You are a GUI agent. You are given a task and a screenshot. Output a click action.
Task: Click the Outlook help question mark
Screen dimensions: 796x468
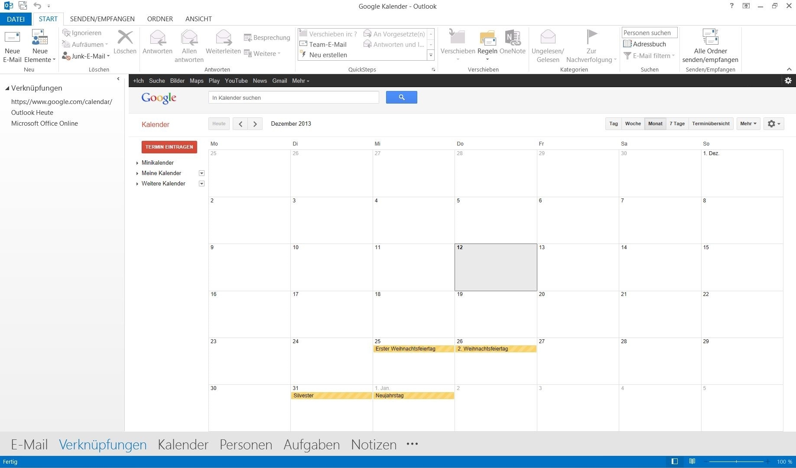tap(732, 6)
